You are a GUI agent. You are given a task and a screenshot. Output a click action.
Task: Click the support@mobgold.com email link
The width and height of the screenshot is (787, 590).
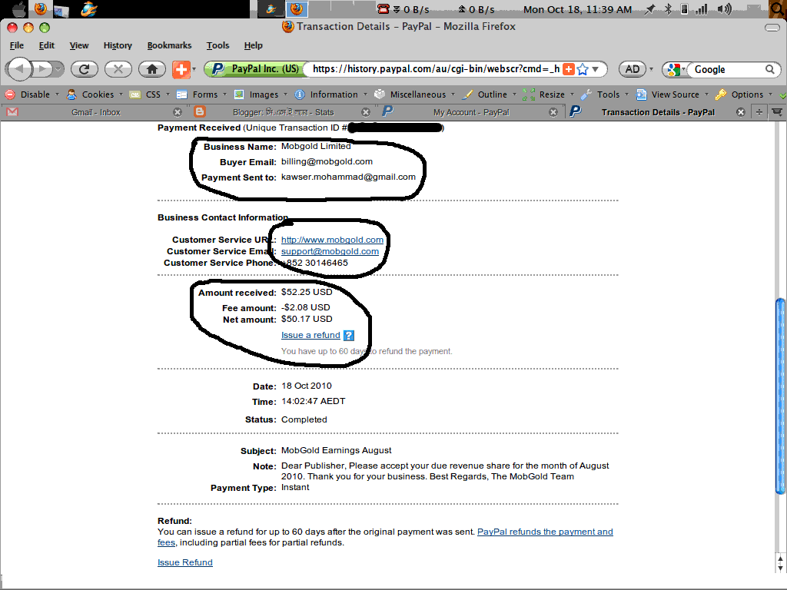click(x=330, y=251)
